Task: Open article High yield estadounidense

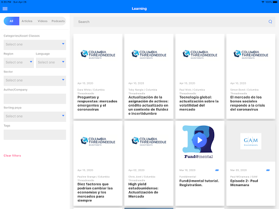Action: (x=143, y=190)
